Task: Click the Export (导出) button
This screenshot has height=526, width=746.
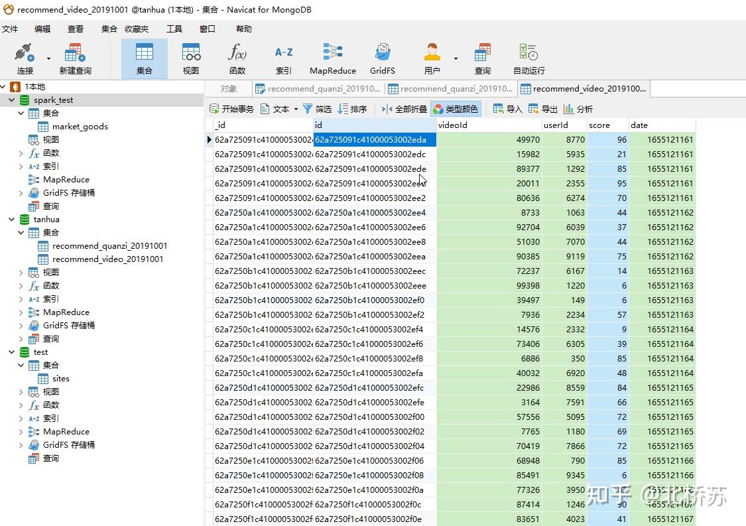Action: click(543, 109)
